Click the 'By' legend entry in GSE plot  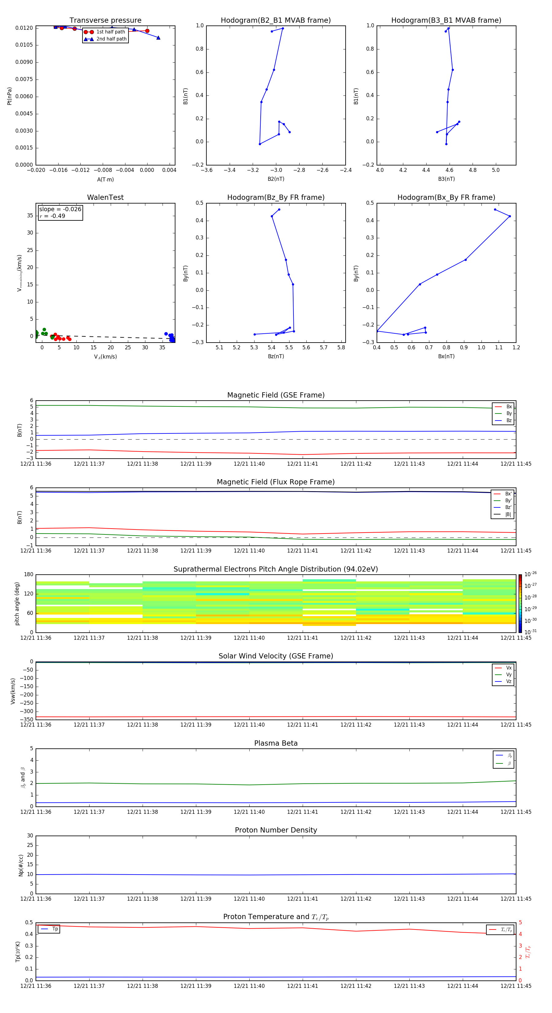point(503,413)
